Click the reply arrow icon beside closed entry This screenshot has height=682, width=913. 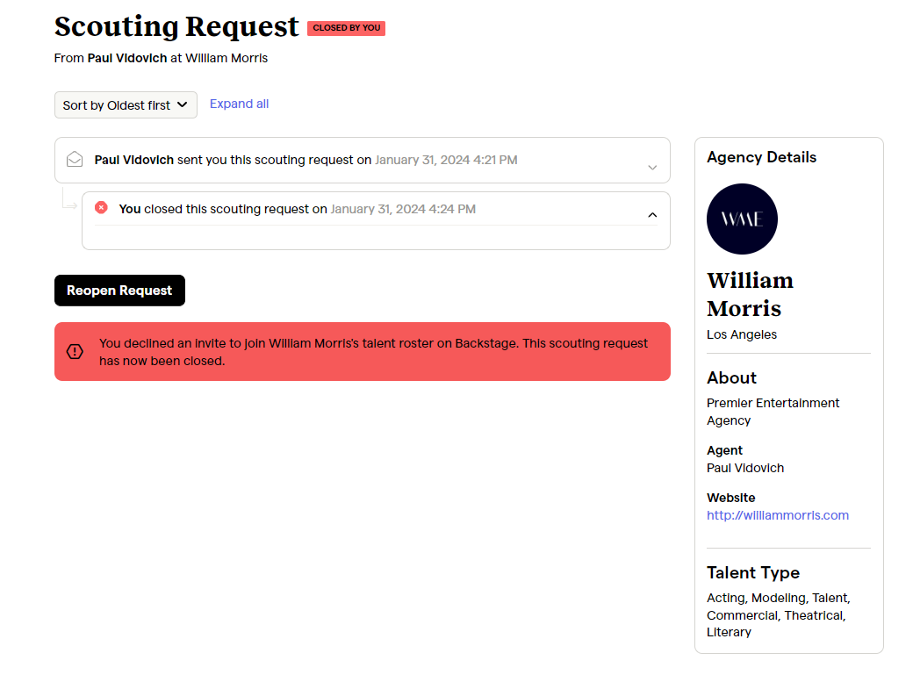coord(69,200)
